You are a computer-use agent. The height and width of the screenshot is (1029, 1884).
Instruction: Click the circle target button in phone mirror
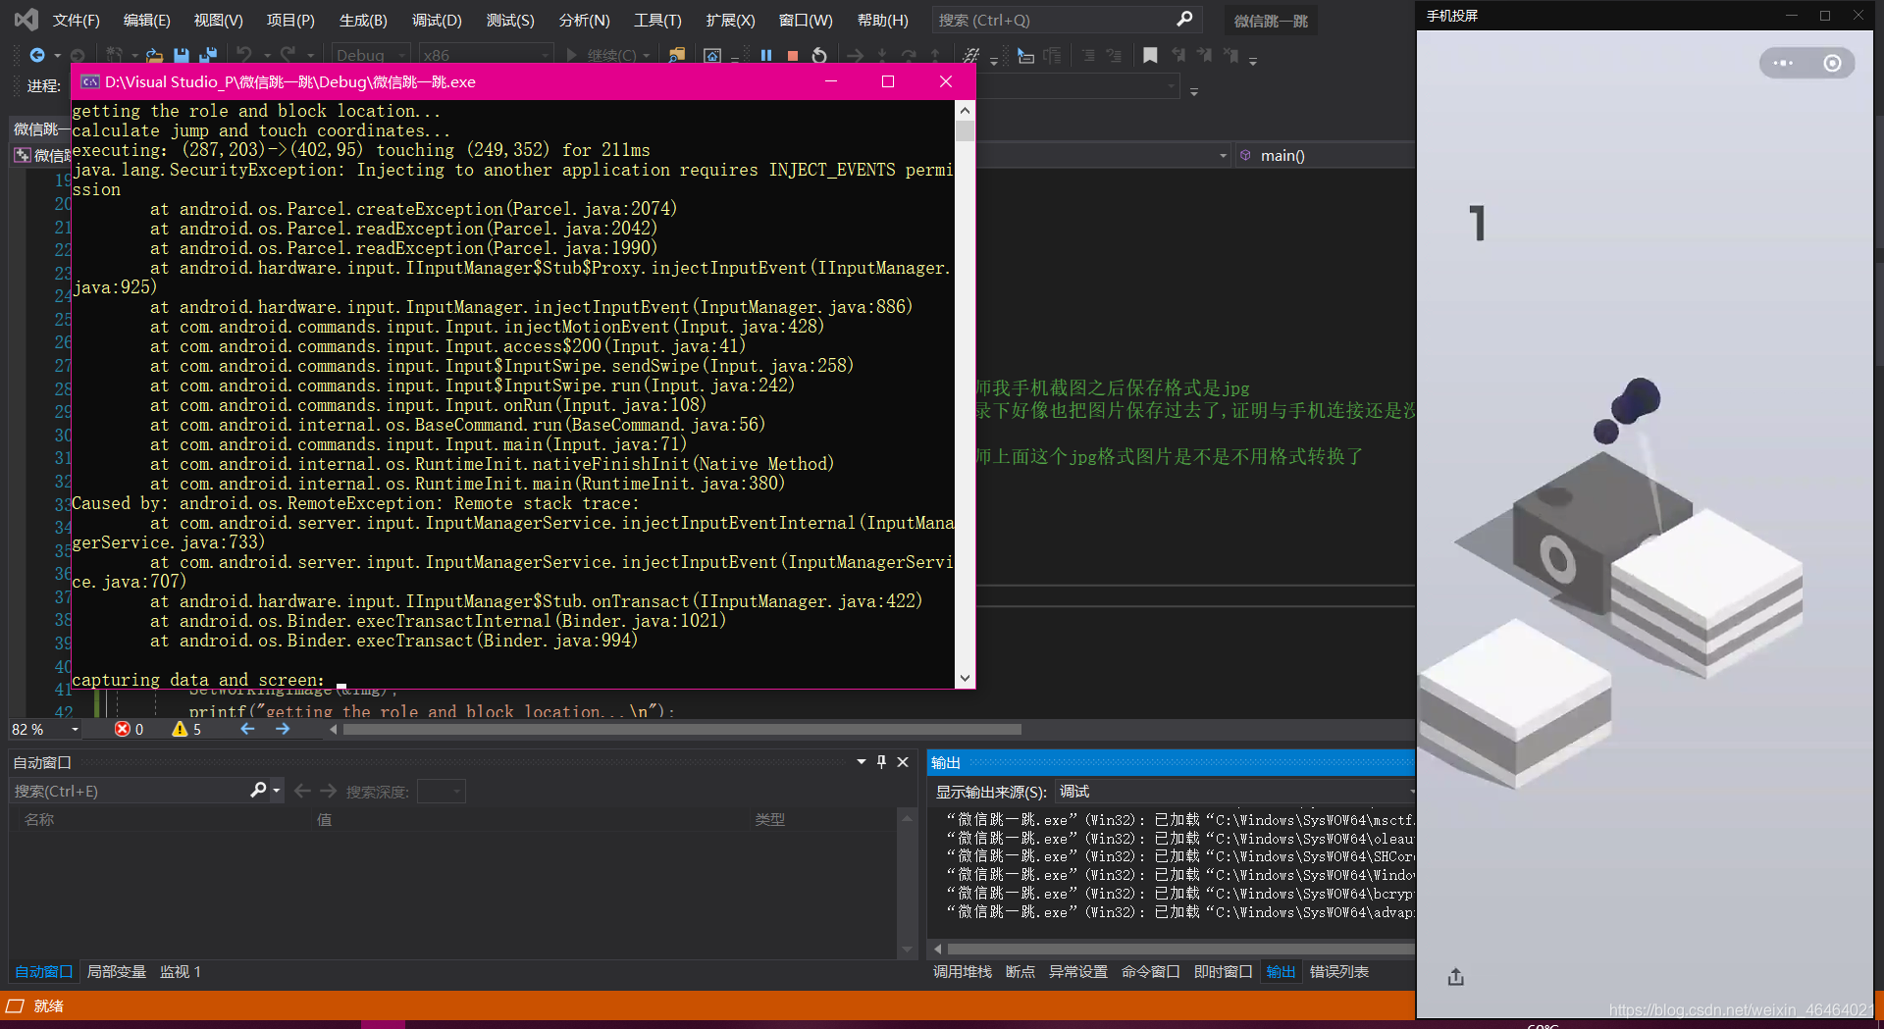pos(1832,63)
